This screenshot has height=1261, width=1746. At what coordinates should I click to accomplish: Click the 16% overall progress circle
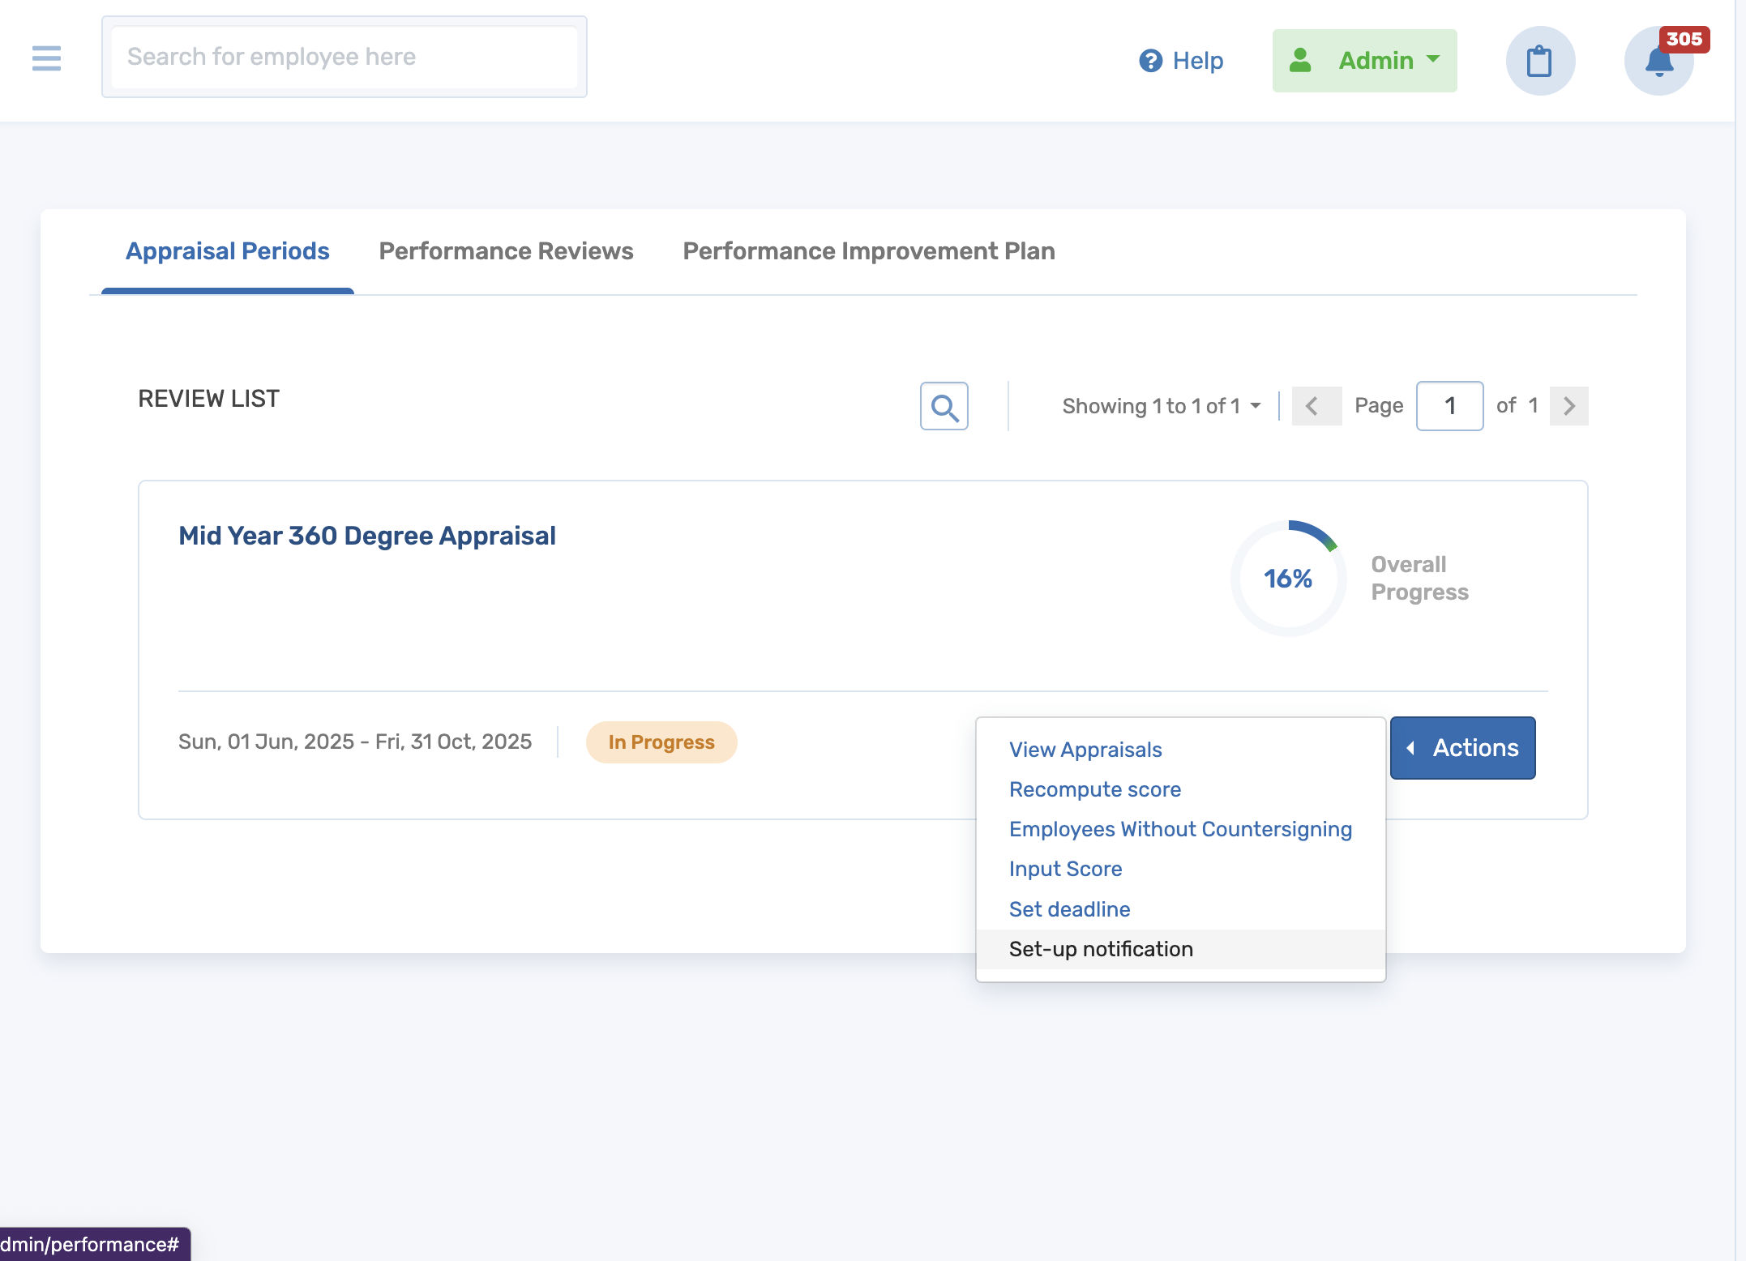1287,579
